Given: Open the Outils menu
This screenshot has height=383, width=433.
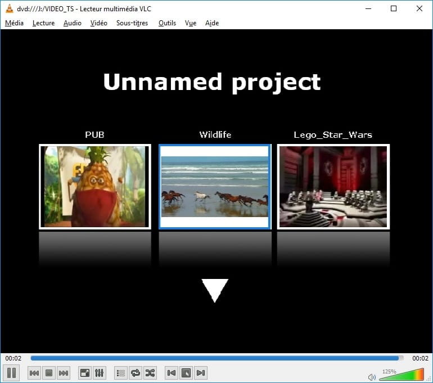Looking at the screenshot, I should [x=167, y=23].
